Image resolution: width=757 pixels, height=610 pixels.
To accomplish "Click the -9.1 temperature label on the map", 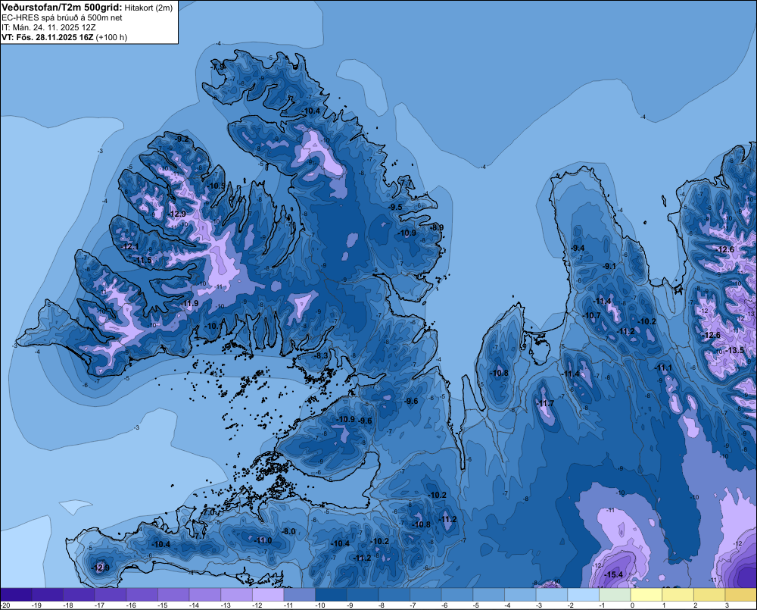I will point(609,267).
